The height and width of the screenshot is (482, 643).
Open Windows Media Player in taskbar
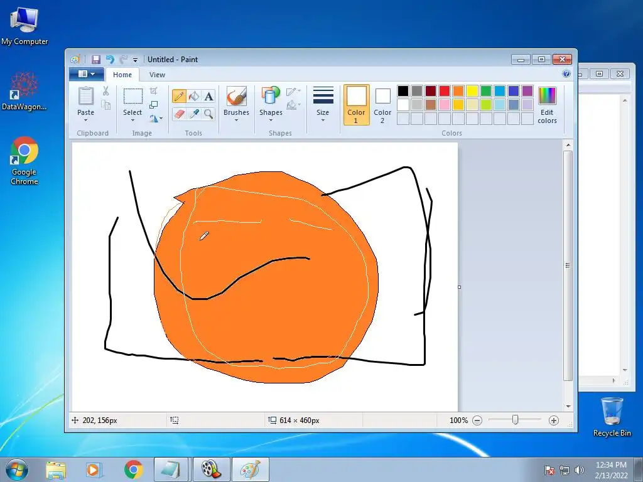click(x=93, y=469)
